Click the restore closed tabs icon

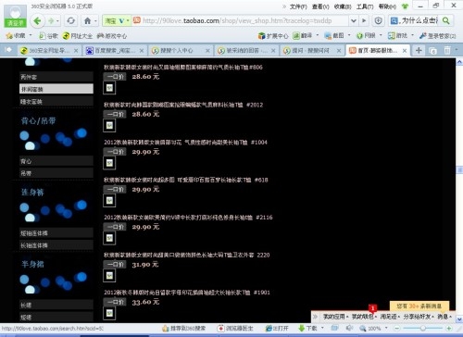tap(433, 51)
